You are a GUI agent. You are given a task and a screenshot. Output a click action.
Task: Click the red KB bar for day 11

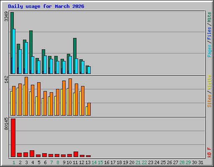pyautogui.click(x=76, y=154)
